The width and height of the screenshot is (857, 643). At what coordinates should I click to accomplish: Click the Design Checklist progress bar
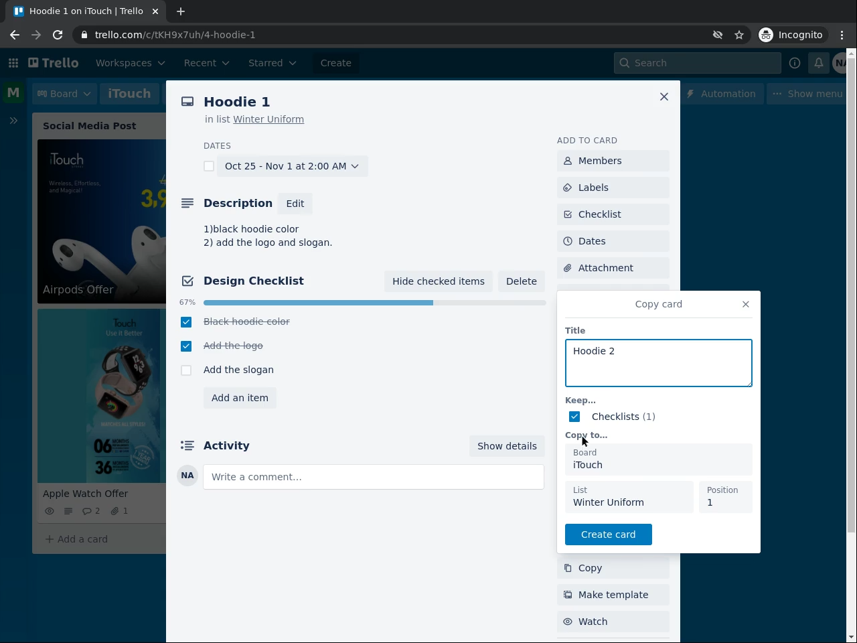(375, 303)
